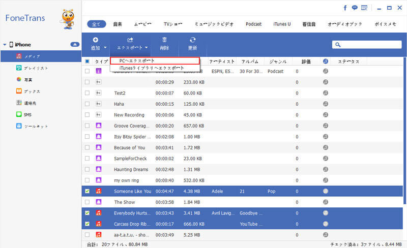Select the "Haunting Dreams" track name
The width and height of the screenshot is (407, 248).
[131, 169]
